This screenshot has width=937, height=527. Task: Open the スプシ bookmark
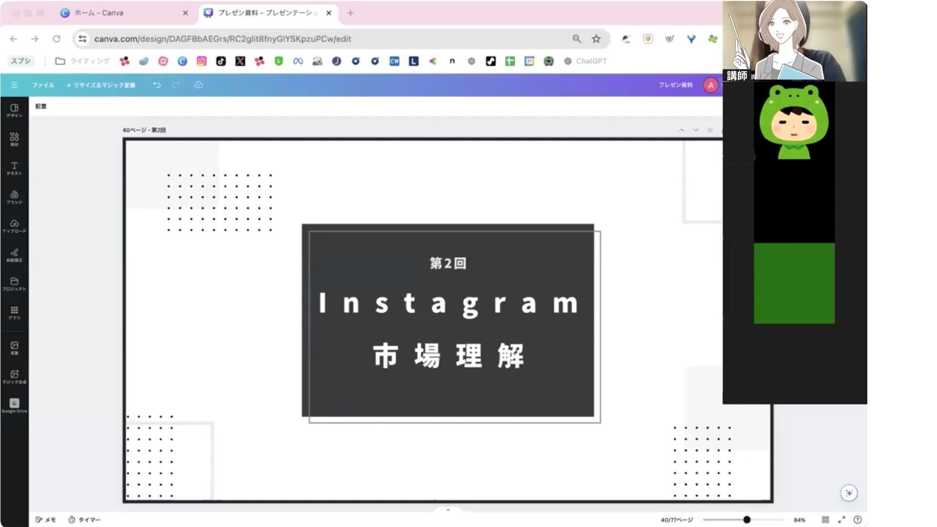click(x=20, y=61)
